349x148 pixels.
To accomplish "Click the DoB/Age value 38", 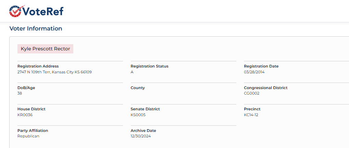I will click(x=20, y=94).
